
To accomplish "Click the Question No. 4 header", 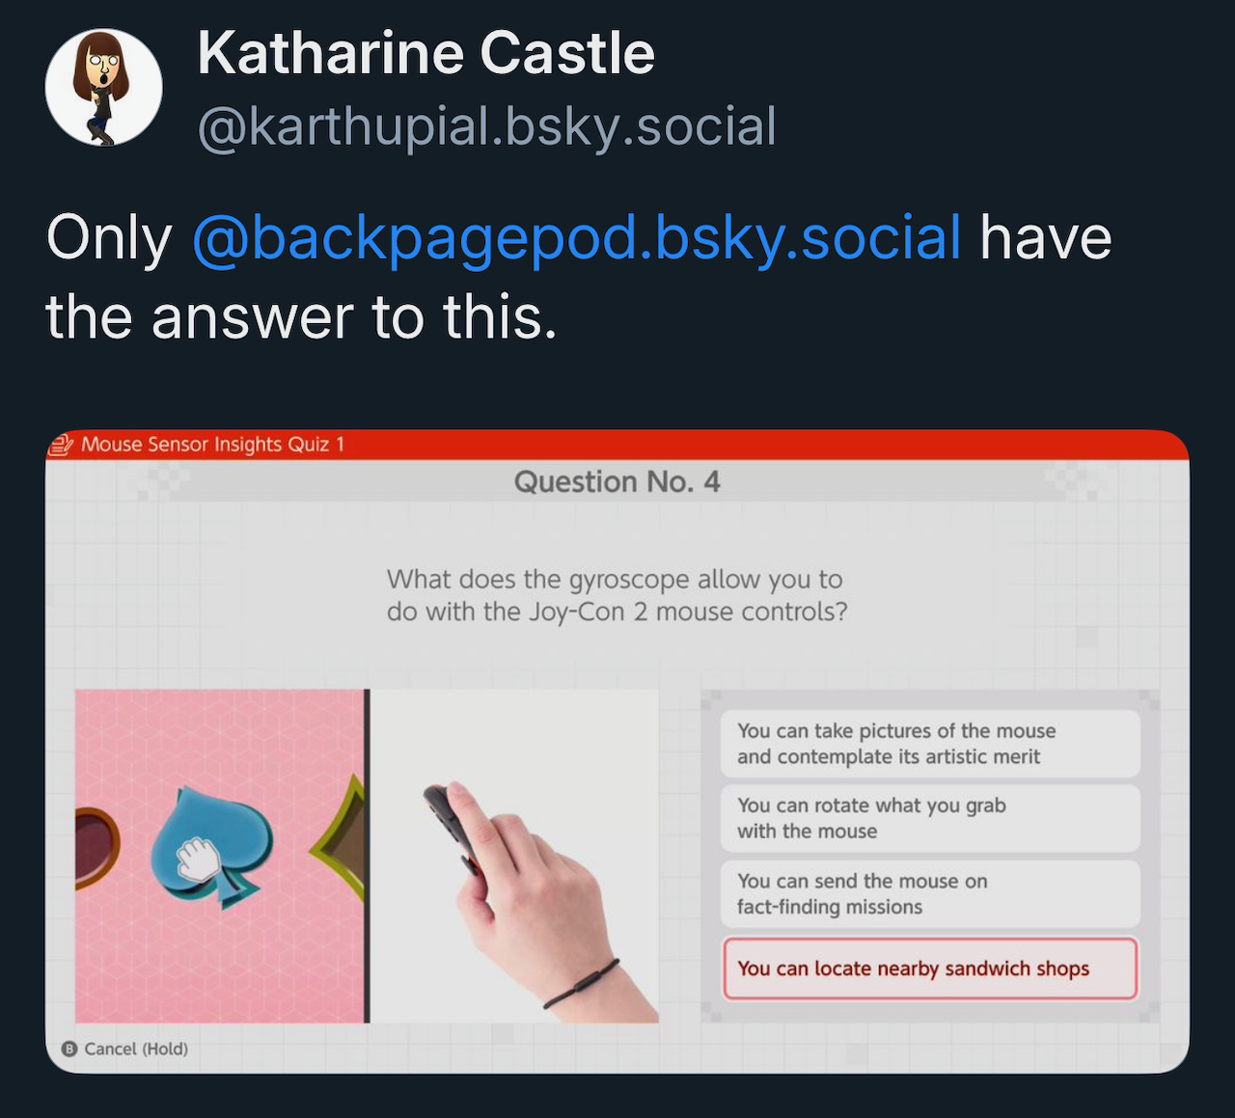I will point(617,481).
